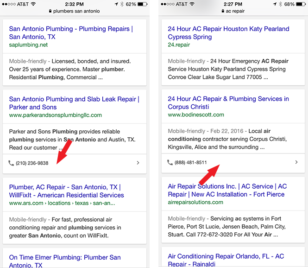This screenshot has height=268, width=308.
Task: Click www.parkerandsonsplumbingllc.com URL text
Action: point(56,115)
